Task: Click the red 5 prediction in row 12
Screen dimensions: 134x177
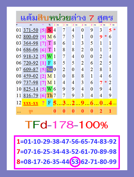Action: pos(55,103)
